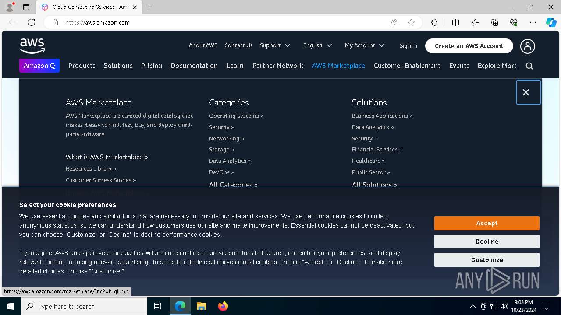The width and height of the screenshot is (561, 315).
Task: Launch Firefox from the taskbar
Action: tap(223, 306)
